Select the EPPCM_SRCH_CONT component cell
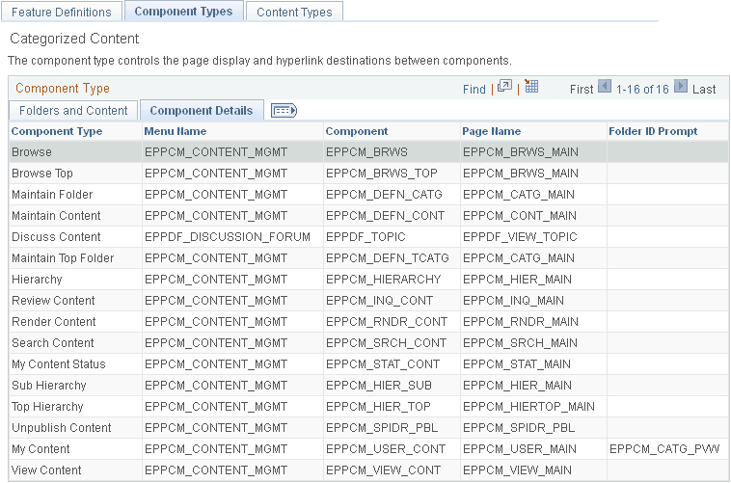The height and width of the screenshot is (483, 731). pos(392,343)
